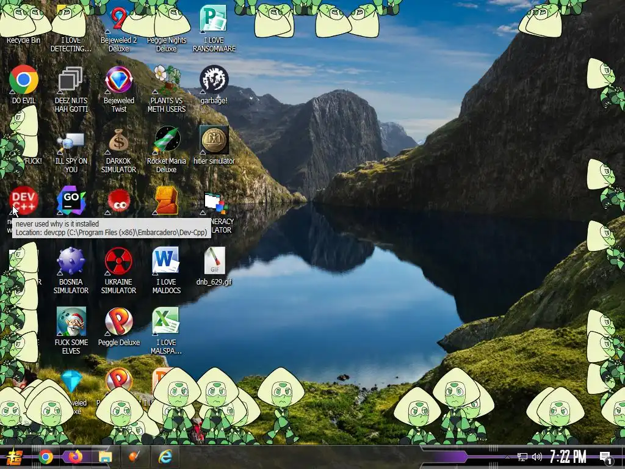Image resolution: width=625 pixels, height=469 pixels.
Task: Open File Explorer from the taskbar
Action: (x=105, y=457)
